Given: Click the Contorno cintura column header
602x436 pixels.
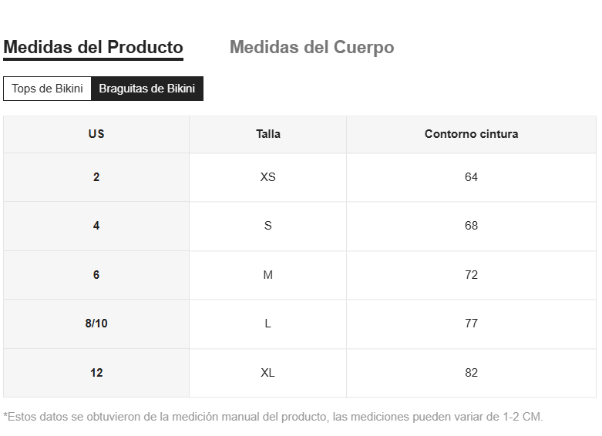Looking at the screenshot, I should pos(471,134).
